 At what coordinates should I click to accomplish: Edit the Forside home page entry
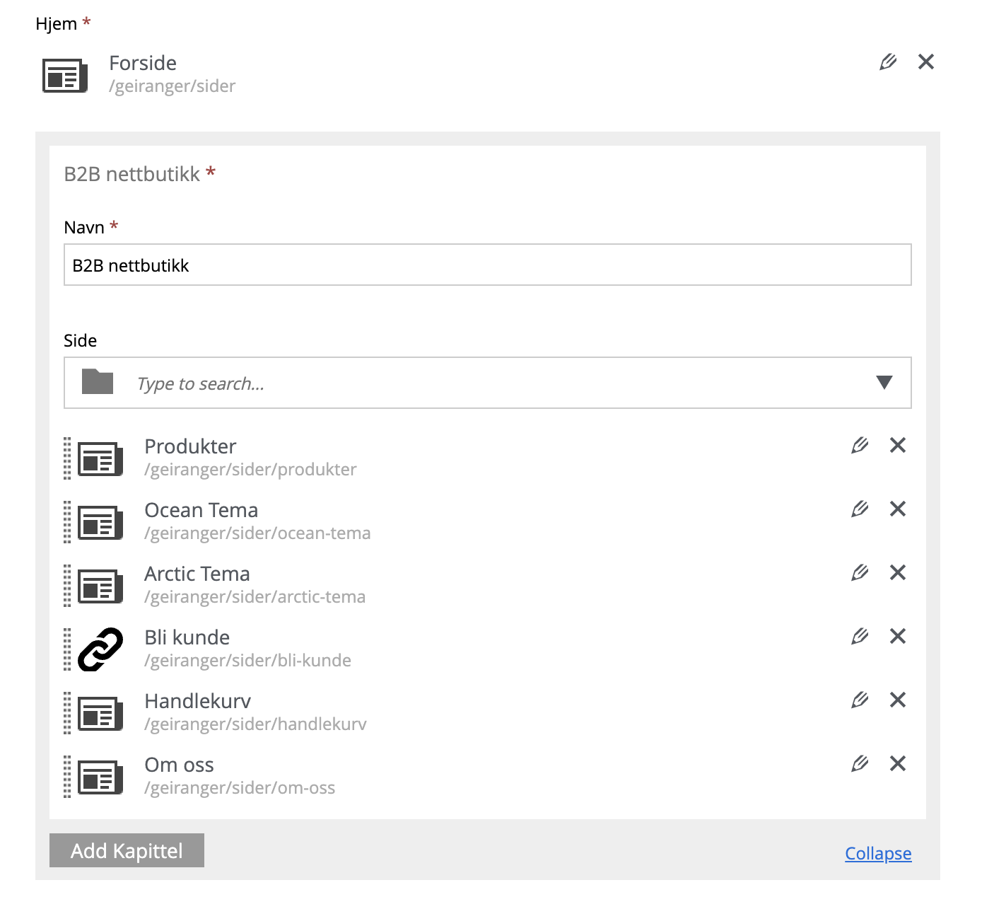888,62
